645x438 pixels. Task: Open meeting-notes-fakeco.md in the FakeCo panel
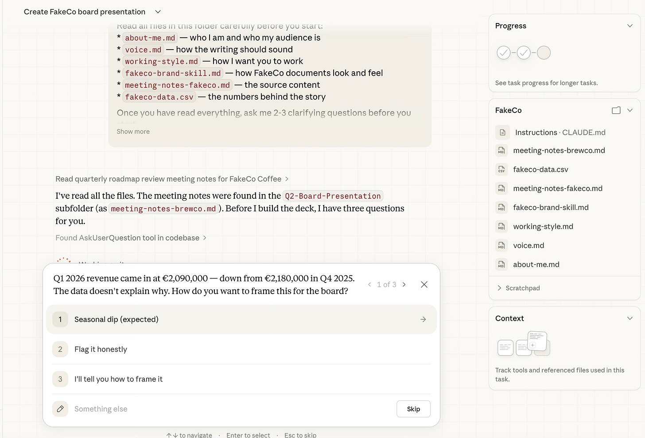[x=558, y=189]
